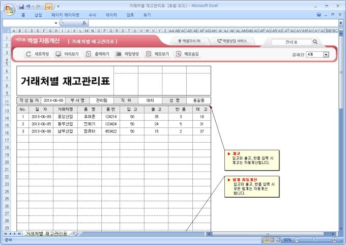Open the 데이터 ribbon tab
Viewport: 346px width, 245px height.
click(x=111, y=15)
